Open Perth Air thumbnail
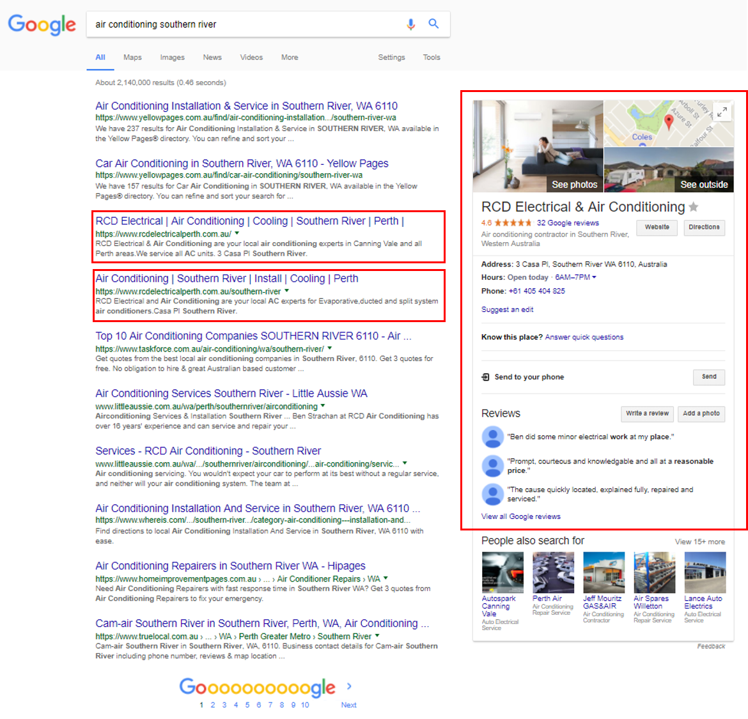 553,573
